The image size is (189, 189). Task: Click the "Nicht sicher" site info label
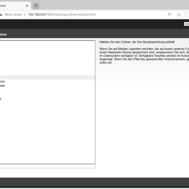pyautogui.click(x=13, y=14)
